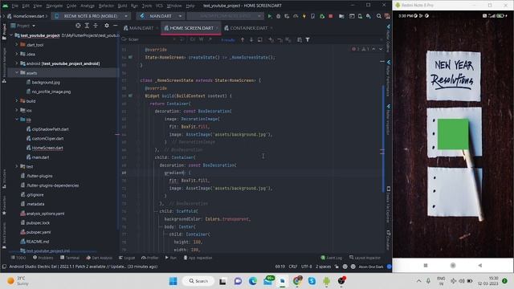The image size is (514, 289).
Task: Click the CRLF line separator status entry
Action: [292, 267]
